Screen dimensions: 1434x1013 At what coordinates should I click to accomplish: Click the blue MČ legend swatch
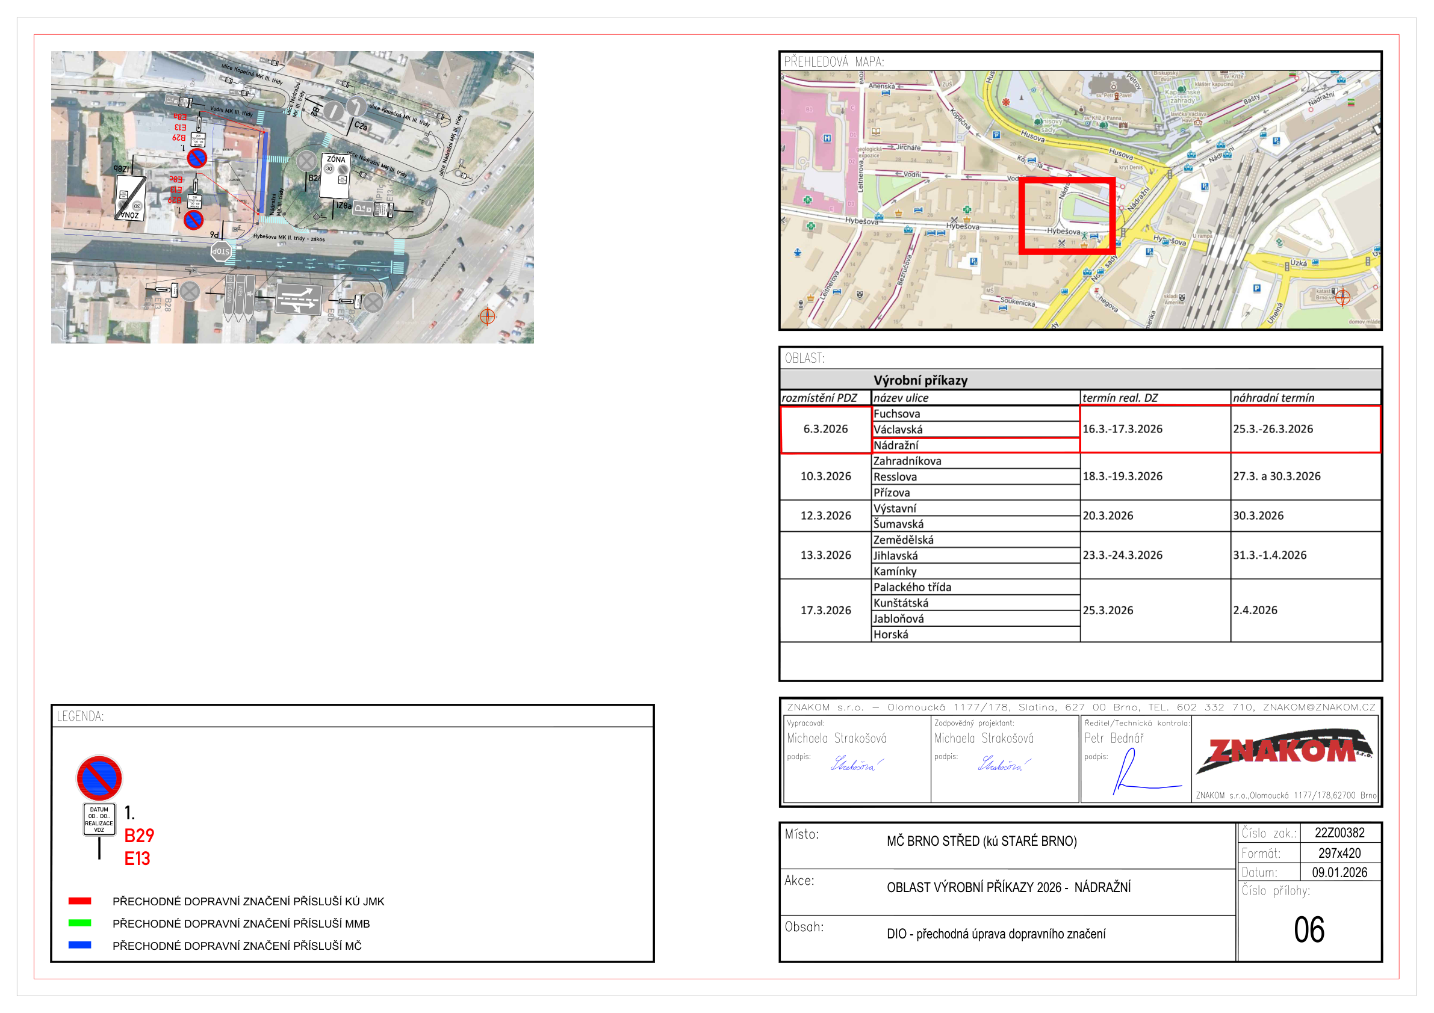click(80, 945)
